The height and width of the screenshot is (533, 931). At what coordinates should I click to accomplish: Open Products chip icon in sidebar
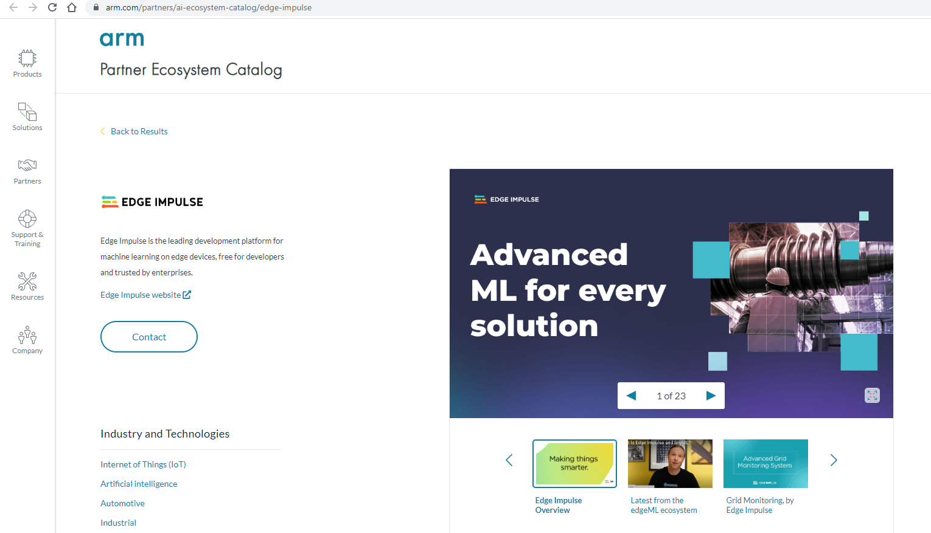[x=27, y=58]
